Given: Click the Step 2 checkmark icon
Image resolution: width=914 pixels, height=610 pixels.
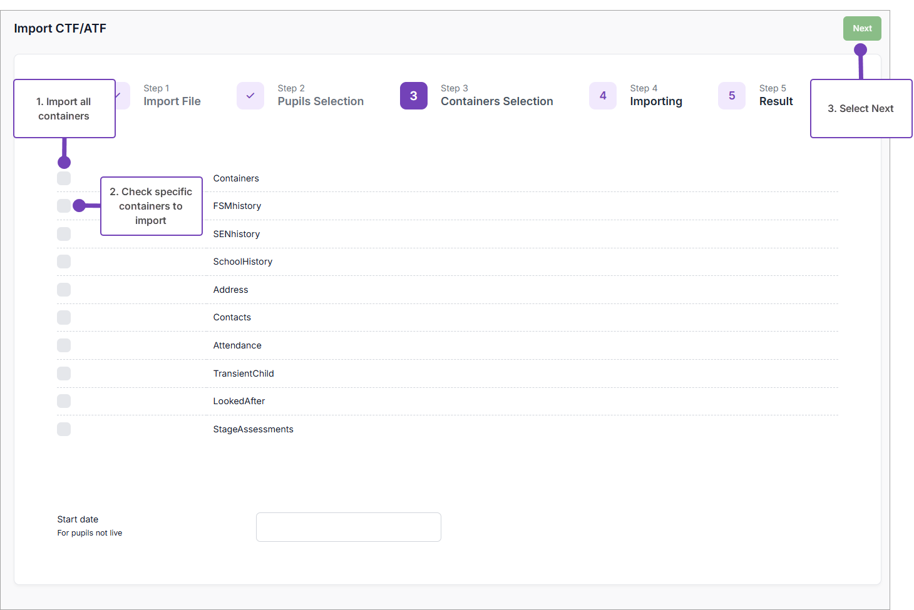Looking at the screenshot, I should (x=250, y=96).
